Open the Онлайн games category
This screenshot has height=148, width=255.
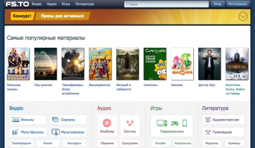pos(160,143)
